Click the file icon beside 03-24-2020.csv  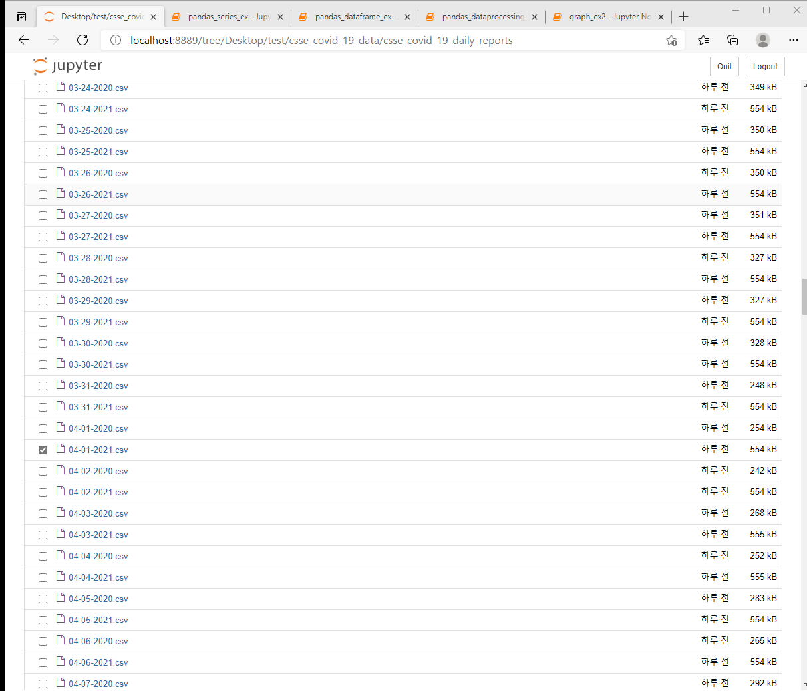pos(61,87)
